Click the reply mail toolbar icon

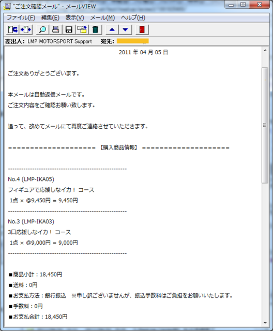tap(13, 29)
